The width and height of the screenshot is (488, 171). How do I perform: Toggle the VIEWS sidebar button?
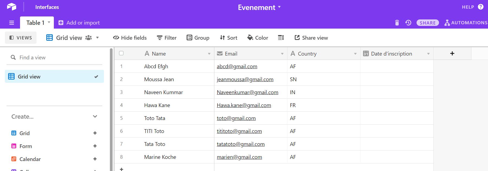21,37
